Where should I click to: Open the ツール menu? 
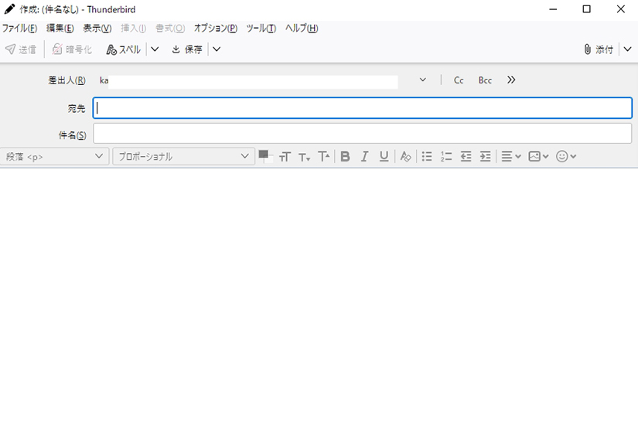pyautogui.click(x=261, y=29)
